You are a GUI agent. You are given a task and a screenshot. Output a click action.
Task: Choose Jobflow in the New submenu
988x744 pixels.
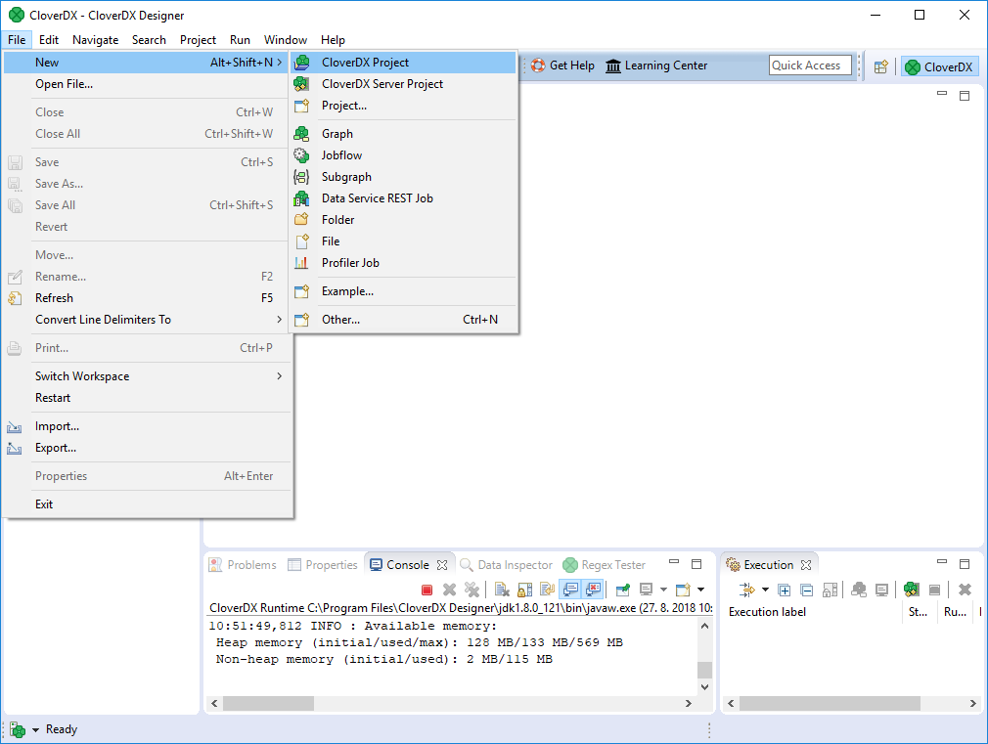click(x=341, y=155)
